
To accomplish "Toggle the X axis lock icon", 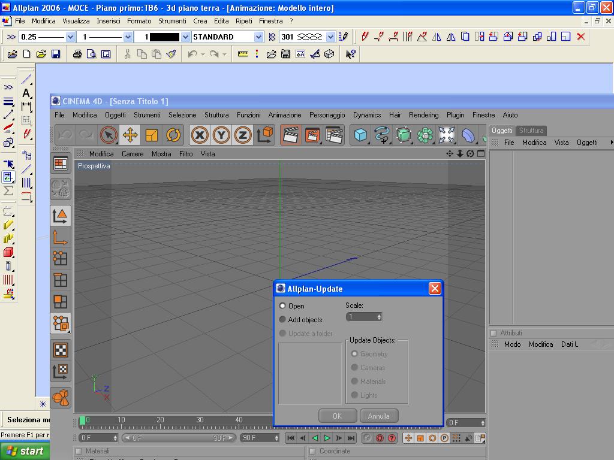I will click(200, 135).
